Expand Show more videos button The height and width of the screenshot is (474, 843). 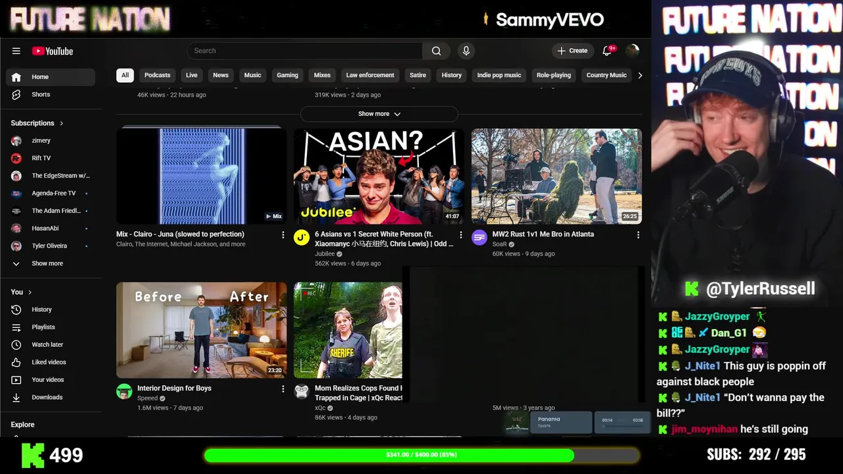point(379,114)
